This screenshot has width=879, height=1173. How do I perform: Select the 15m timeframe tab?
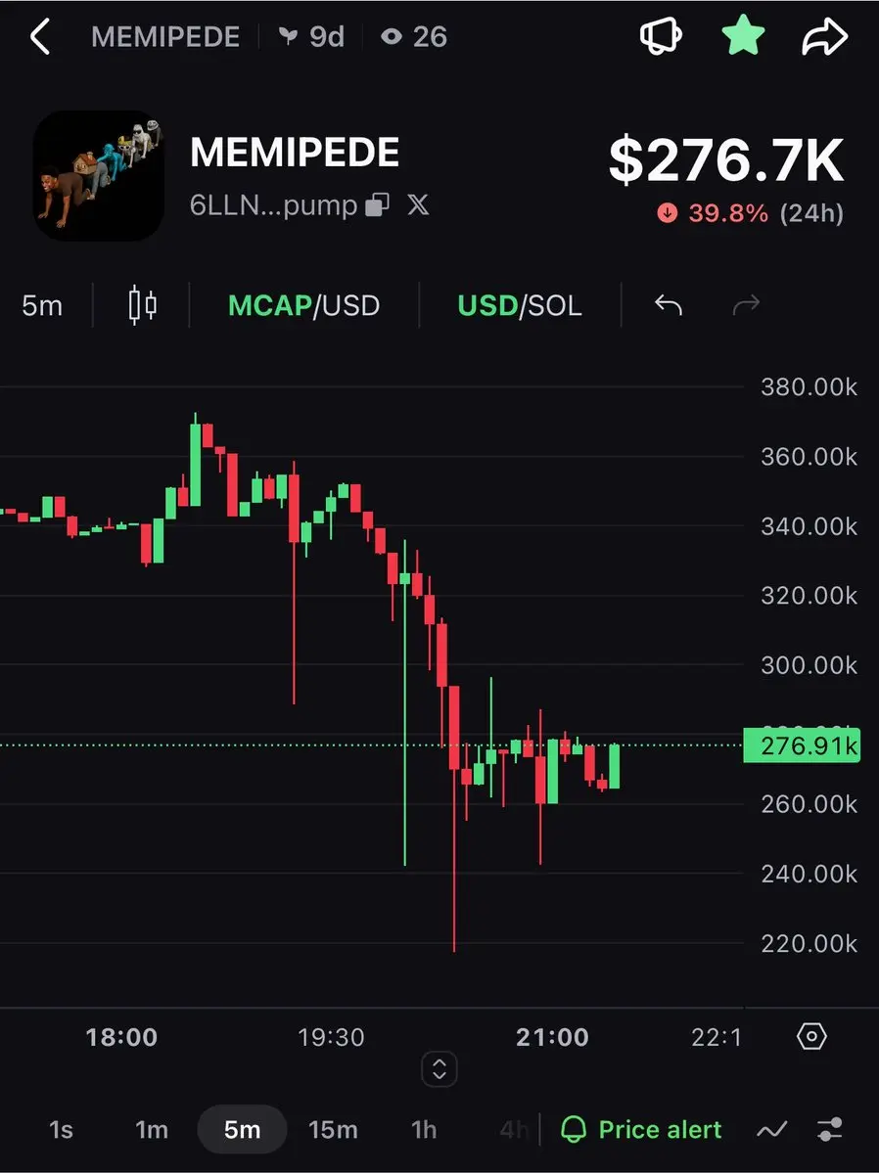(333, 1130)
